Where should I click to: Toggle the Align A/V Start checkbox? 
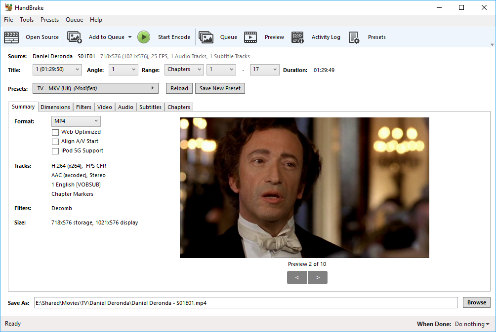[55, 142]
